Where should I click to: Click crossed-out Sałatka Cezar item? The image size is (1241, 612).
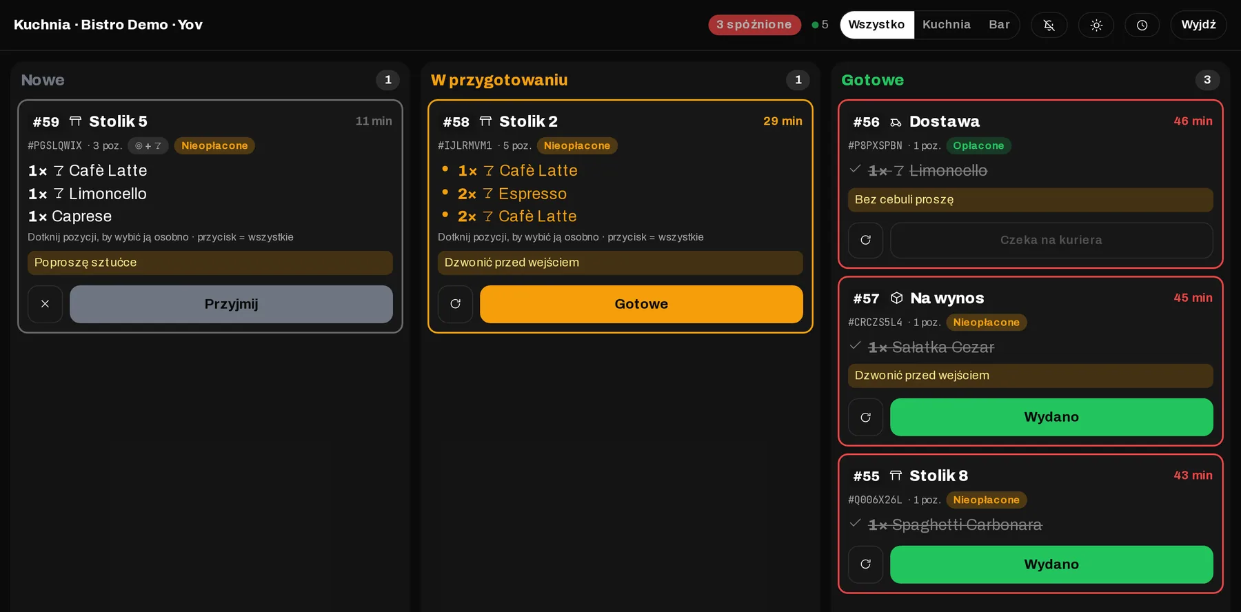tap(931, 347)
